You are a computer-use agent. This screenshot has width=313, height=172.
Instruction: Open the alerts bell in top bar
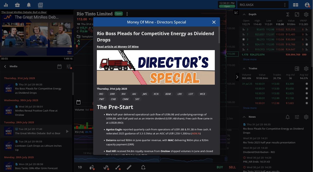tap(29, 5)
